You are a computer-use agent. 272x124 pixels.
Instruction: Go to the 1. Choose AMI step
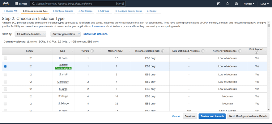(11, 11)
